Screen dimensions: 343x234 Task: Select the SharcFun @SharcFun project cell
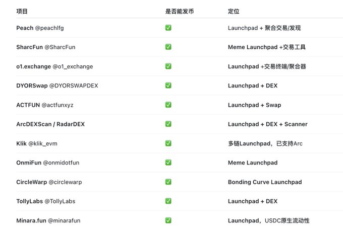[46, 47]
